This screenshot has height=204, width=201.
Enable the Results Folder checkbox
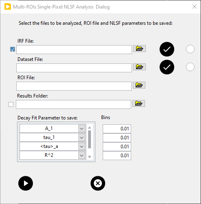pyautogui.click(x=11, y=104)
